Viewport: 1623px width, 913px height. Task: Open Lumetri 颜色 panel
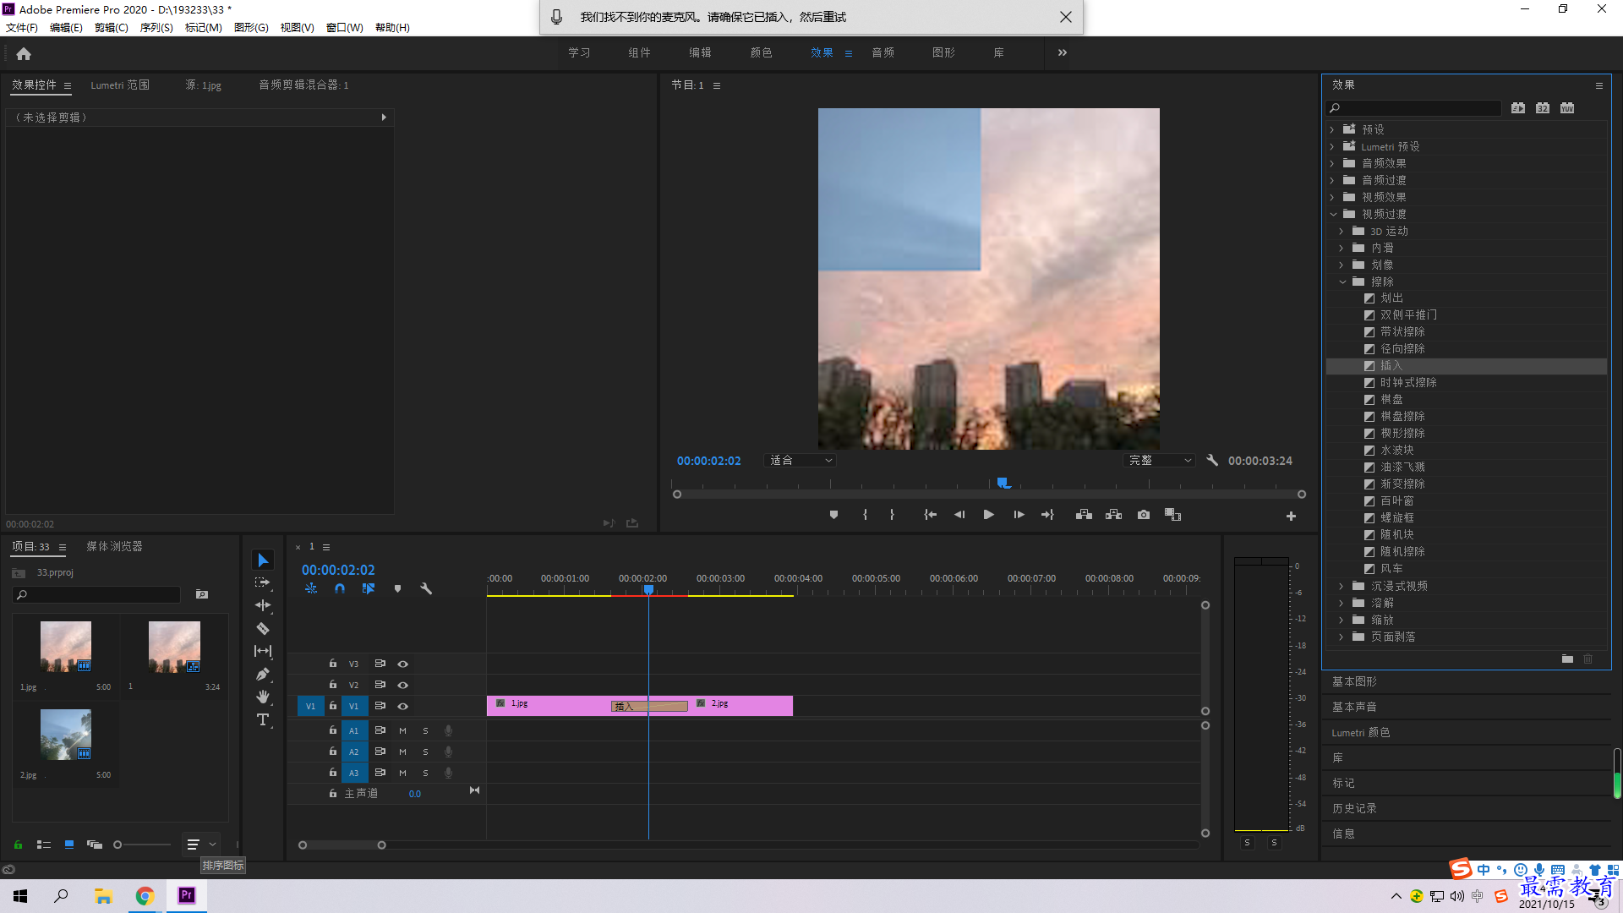click(1361, 732)
